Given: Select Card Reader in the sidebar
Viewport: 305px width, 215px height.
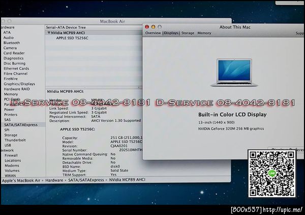Looking at the screenshot, I should coord(14,53).
